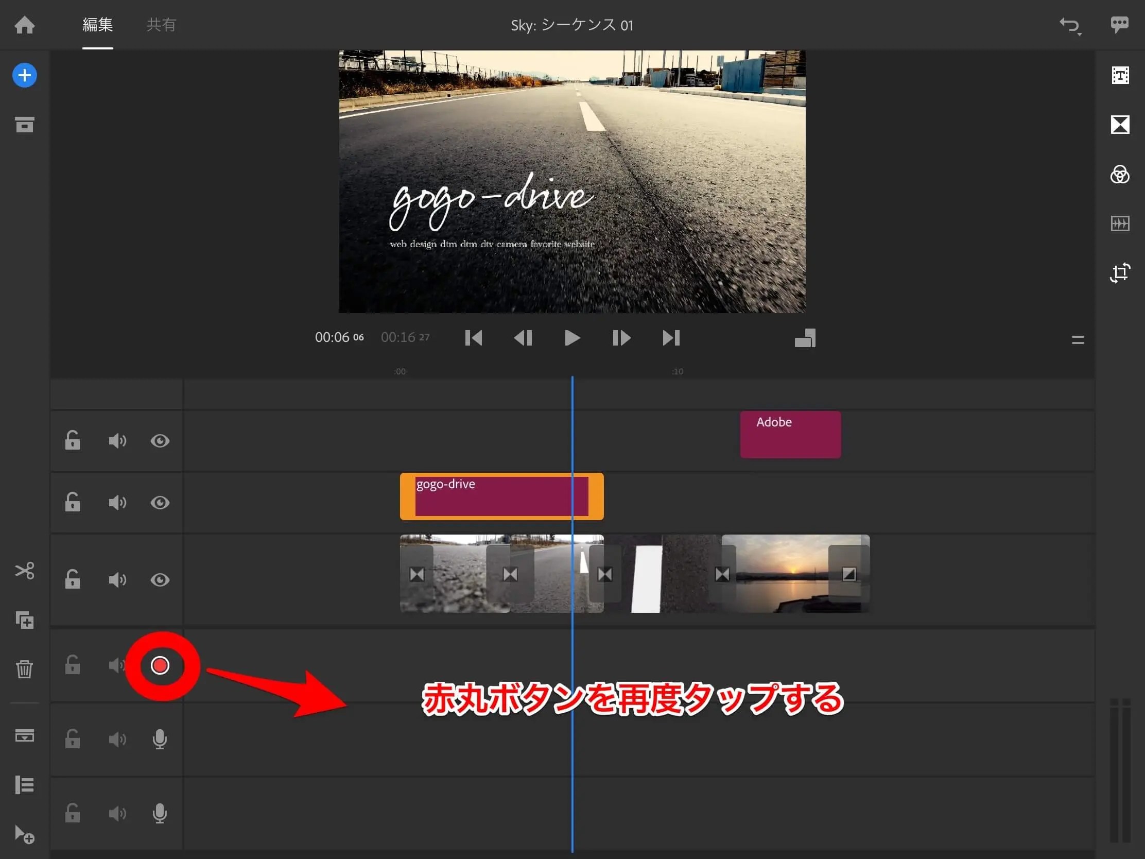
Task: Open the Audio panel icon
Action: (1120, 224)
